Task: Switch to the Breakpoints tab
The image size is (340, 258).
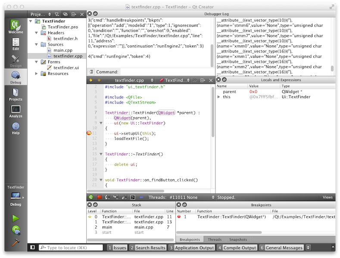Action: click(190, 239)
